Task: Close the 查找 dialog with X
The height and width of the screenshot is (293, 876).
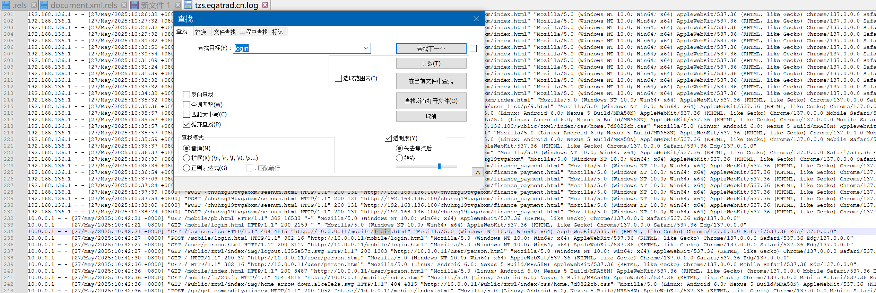Action: point(476,19)
